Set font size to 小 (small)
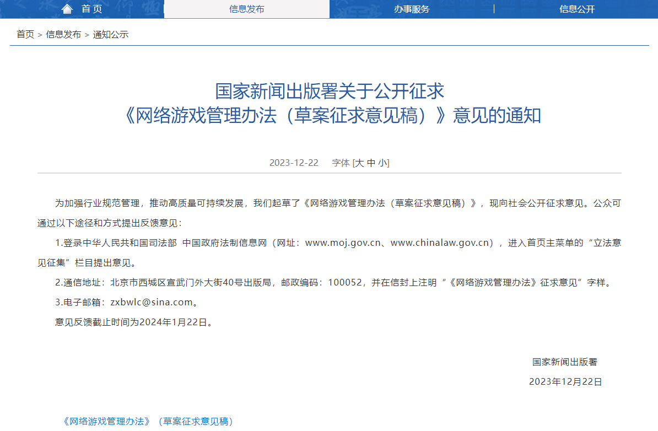This screenshot has width=658, height=431. (x=382, y=163)
